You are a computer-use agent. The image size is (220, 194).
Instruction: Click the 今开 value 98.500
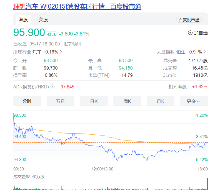click(51, 60)
